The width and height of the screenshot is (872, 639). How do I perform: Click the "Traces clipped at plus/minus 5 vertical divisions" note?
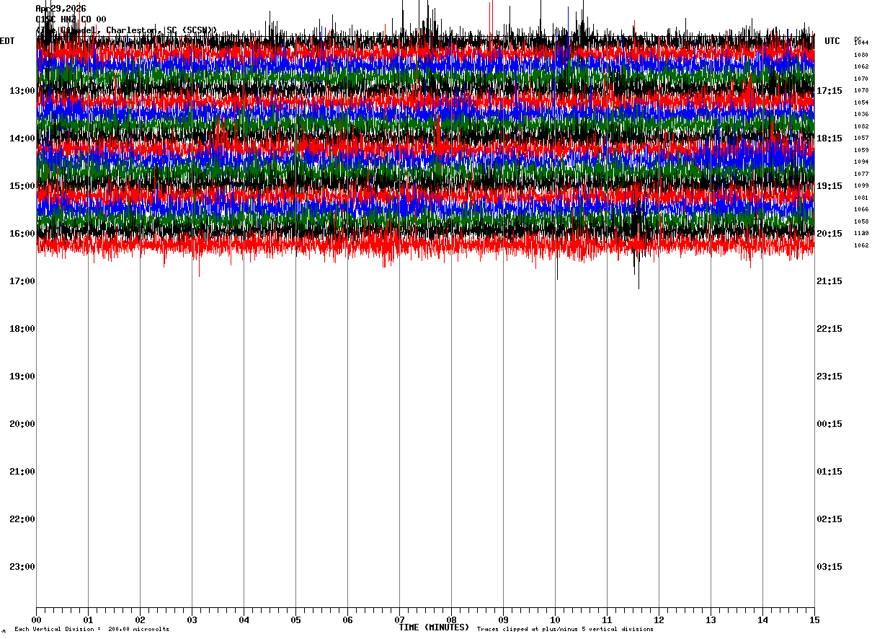(x=565, y=630)
